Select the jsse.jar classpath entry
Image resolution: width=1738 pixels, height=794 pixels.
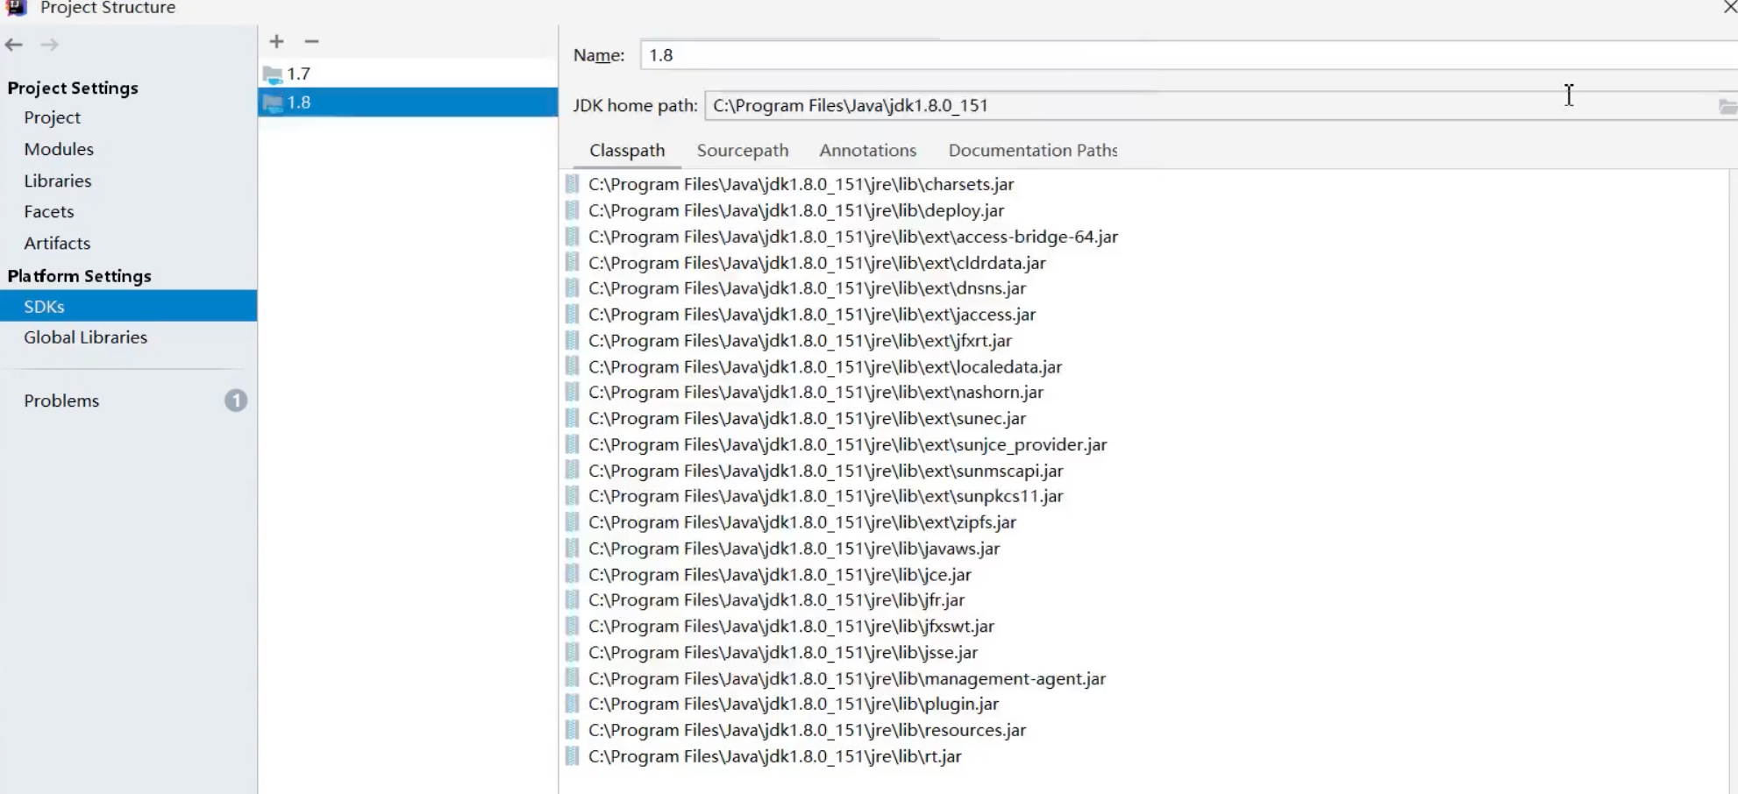coord(783,653)
